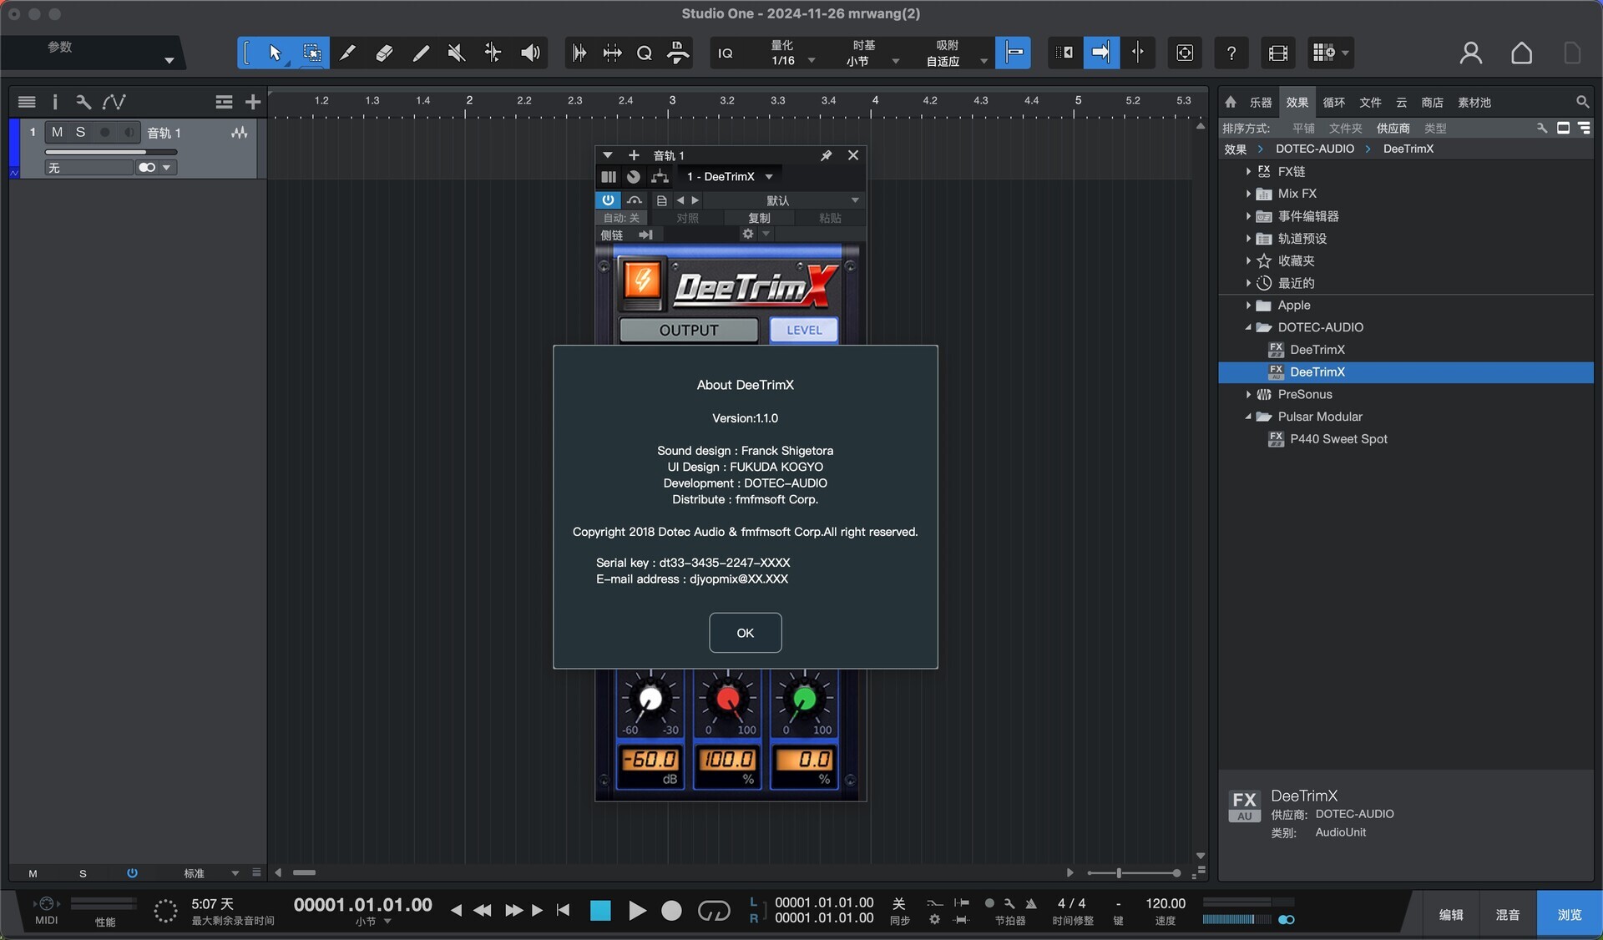Solo track 1 with S button
Viewport: 1603px width, 940px height.
point(80,132)
